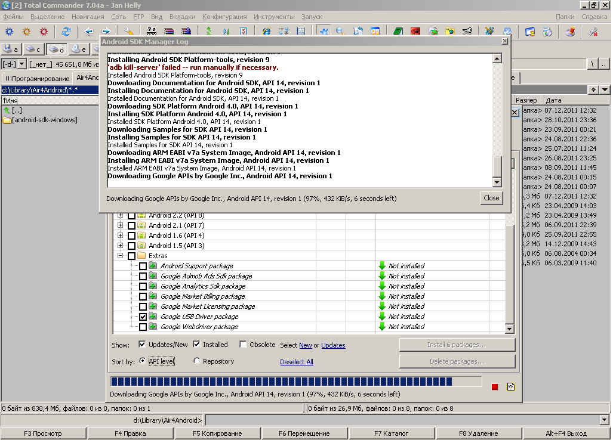The width and height of the screenshot is (613, 440).
Task: Click the Deselect All link
Action: point(296,362)
